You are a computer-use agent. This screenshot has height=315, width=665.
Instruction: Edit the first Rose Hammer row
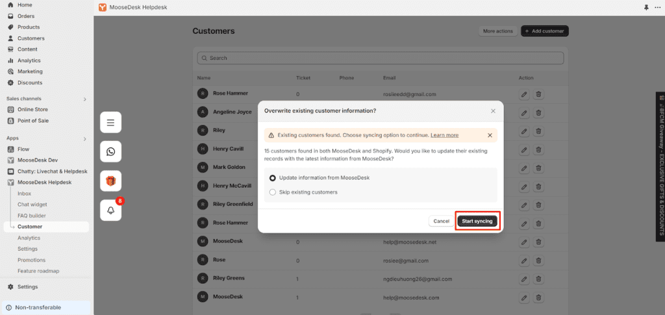pyautogui.click(x=524, y=94)
